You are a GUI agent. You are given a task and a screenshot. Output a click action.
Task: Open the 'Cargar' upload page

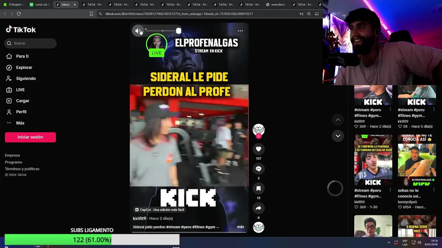(x=22, y=101)
